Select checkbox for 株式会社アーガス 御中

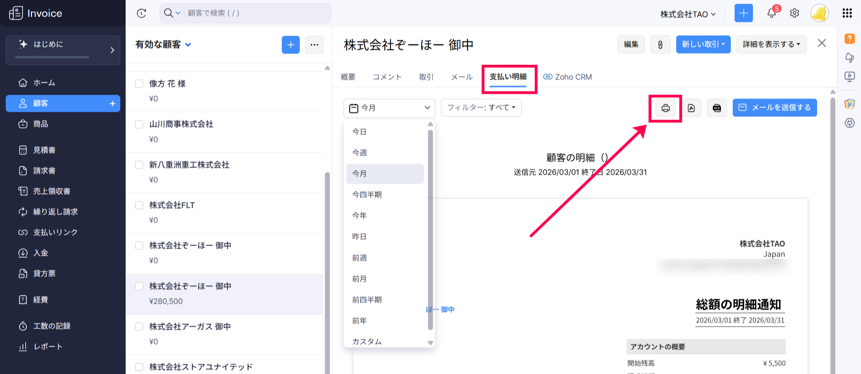point(139,327)
